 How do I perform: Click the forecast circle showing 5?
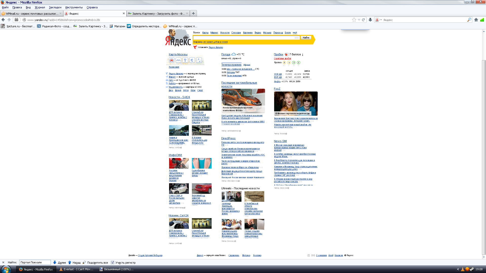click(x=284, y=62)
